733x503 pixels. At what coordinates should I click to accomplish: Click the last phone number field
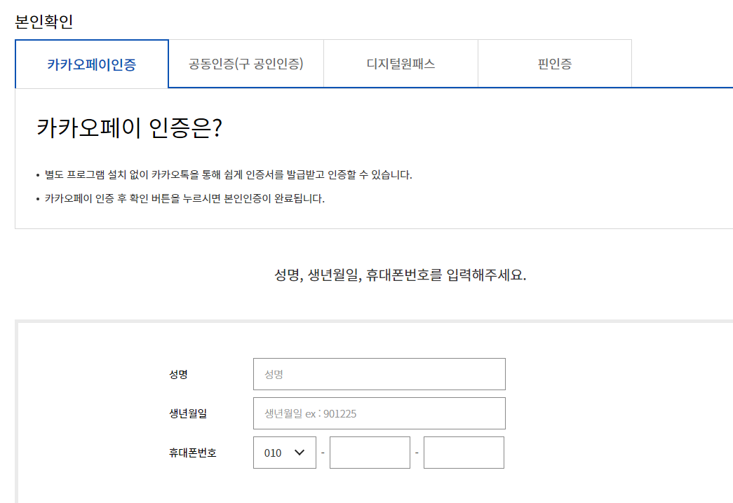point(464,453)
